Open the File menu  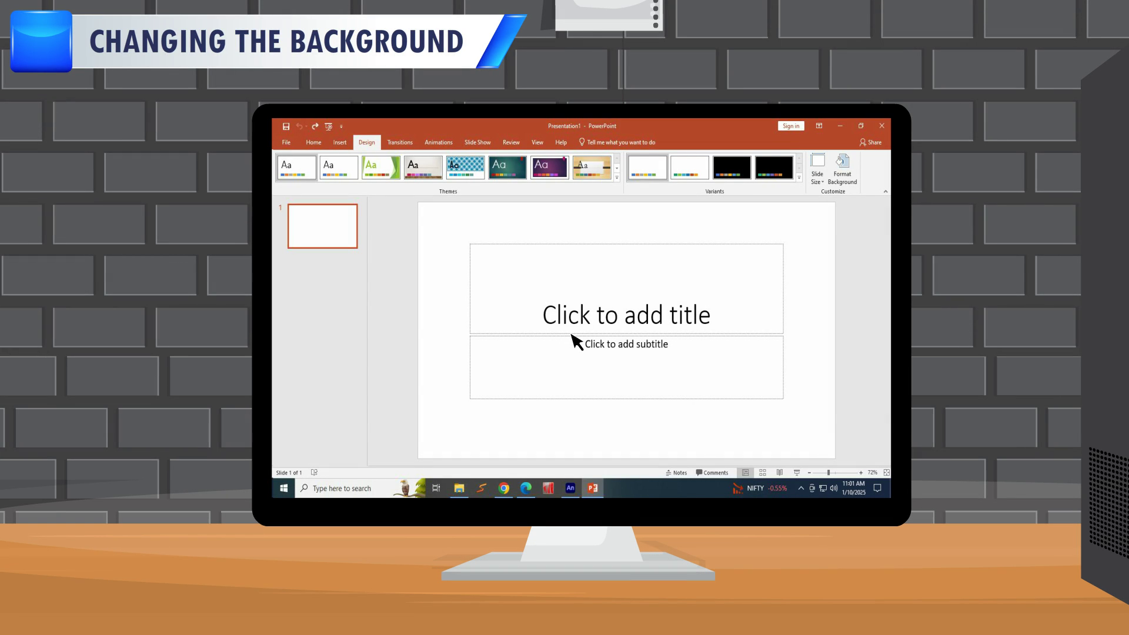pos(286,143)
